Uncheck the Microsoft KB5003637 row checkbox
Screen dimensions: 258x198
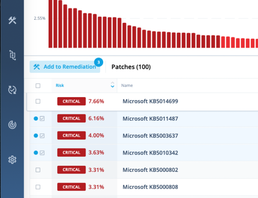click(x=42, y=136)
